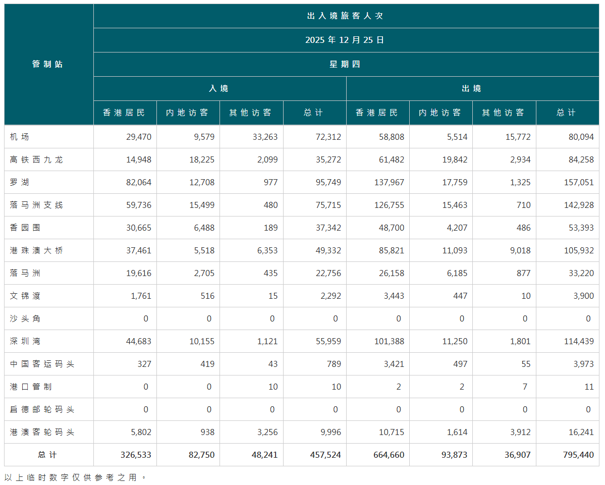Click the 深圳湾 row label

click(x=25, y=341)
